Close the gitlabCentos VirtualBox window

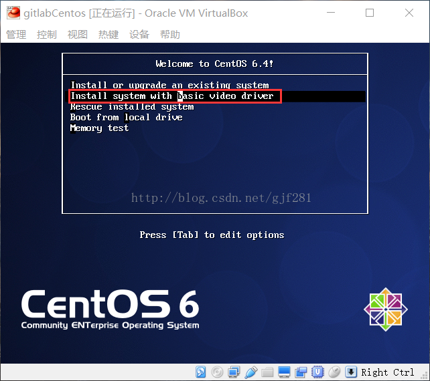point(409,13)
